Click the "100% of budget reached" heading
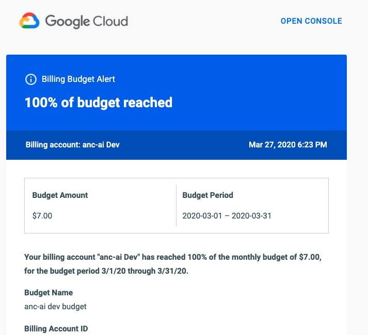This screenshot has height=335, width=368. [x=99, y=102]
